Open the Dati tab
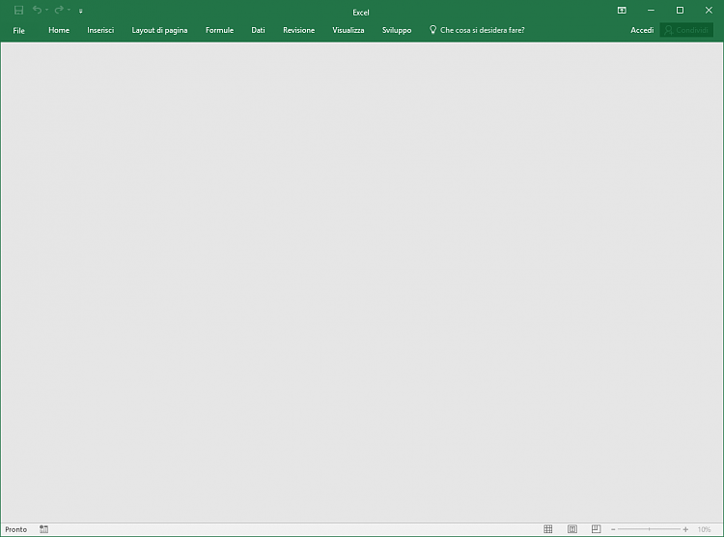Screen dimensions: 724x537 click(x=258, y=30)
